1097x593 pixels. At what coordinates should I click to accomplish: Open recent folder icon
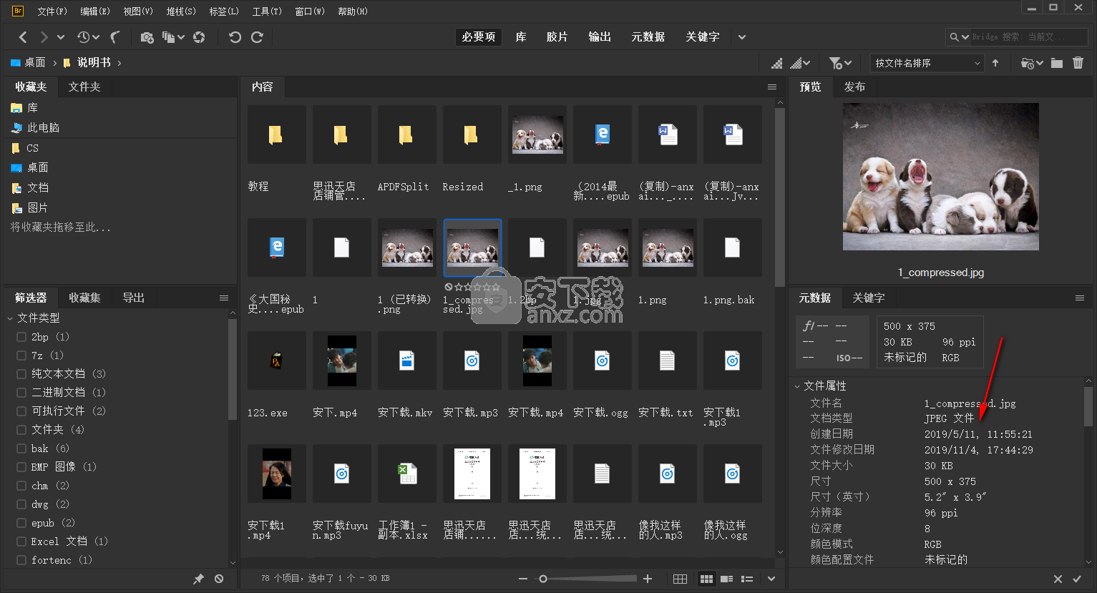point(1028,63)
